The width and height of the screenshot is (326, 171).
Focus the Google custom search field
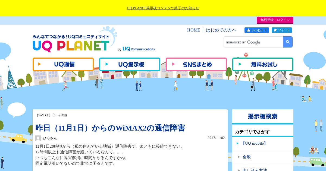click(x=253, y=42)
